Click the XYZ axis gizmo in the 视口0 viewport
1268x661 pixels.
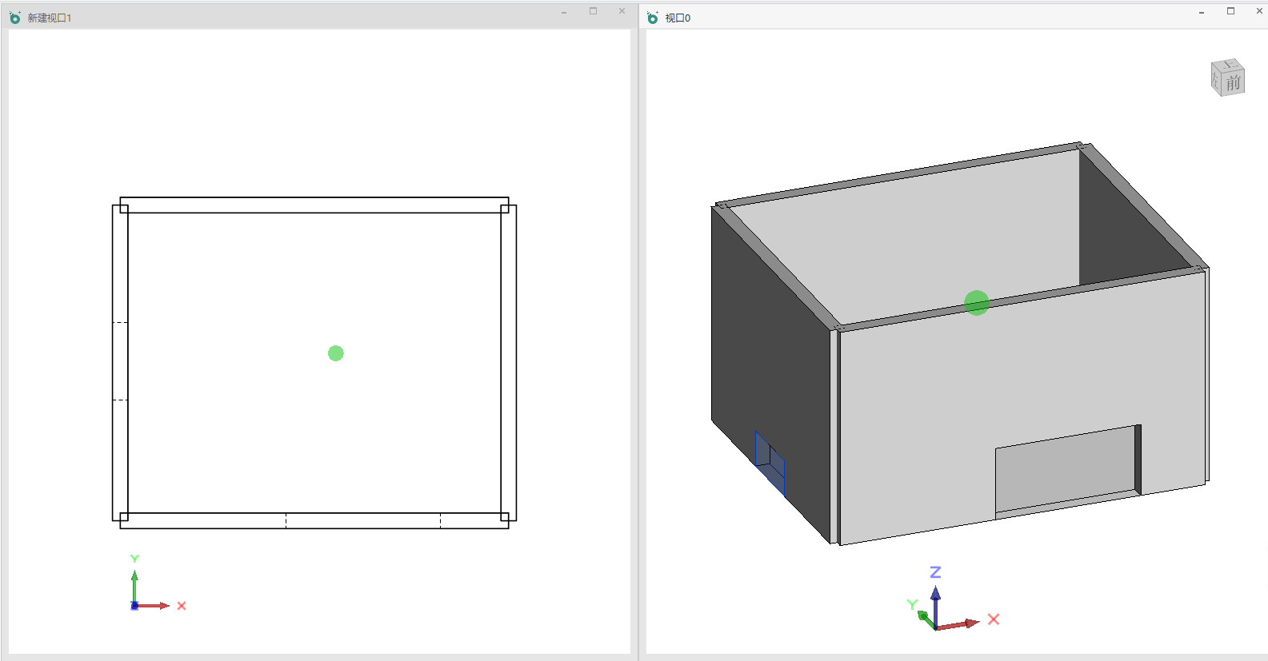(x=952, y=599)
